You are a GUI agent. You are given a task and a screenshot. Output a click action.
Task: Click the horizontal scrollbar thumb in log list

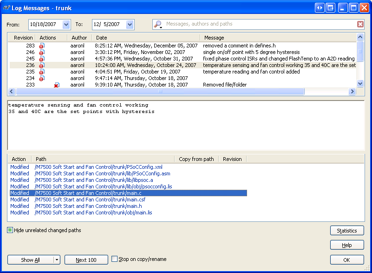click(x=160, y=92)
